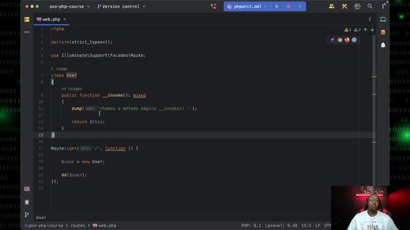Open file in Firefox browser
The height and width of the screenshot is (230, 410).
[347, 40]
